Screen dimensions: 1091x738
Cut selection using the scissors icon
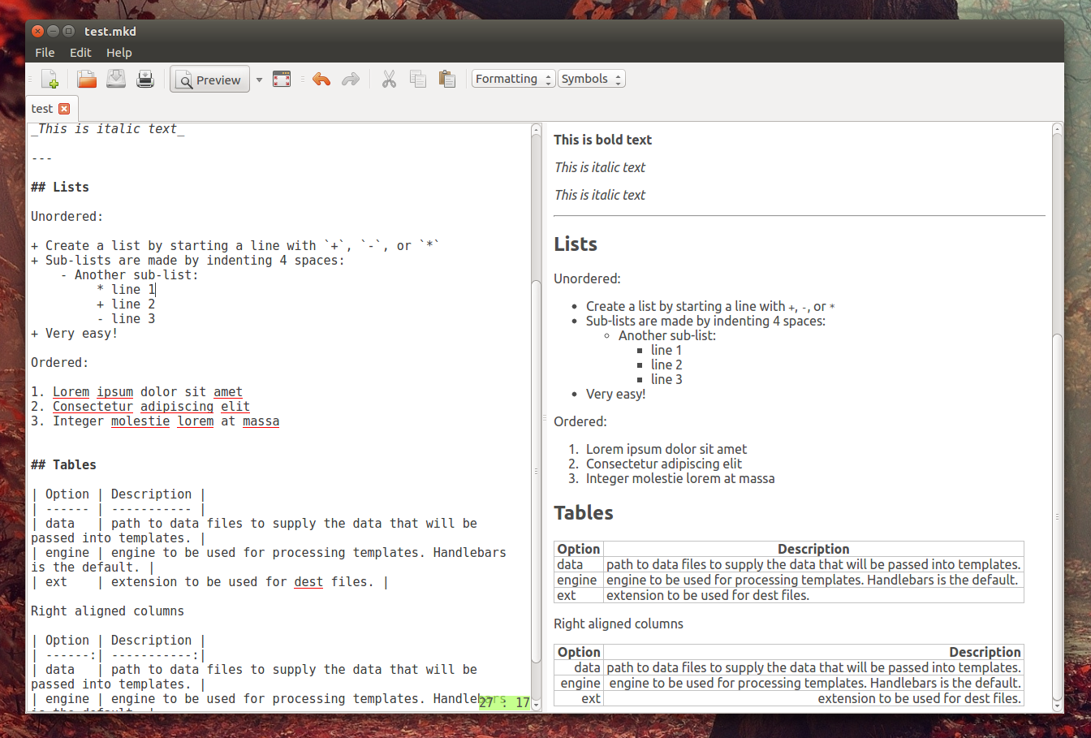389,79
